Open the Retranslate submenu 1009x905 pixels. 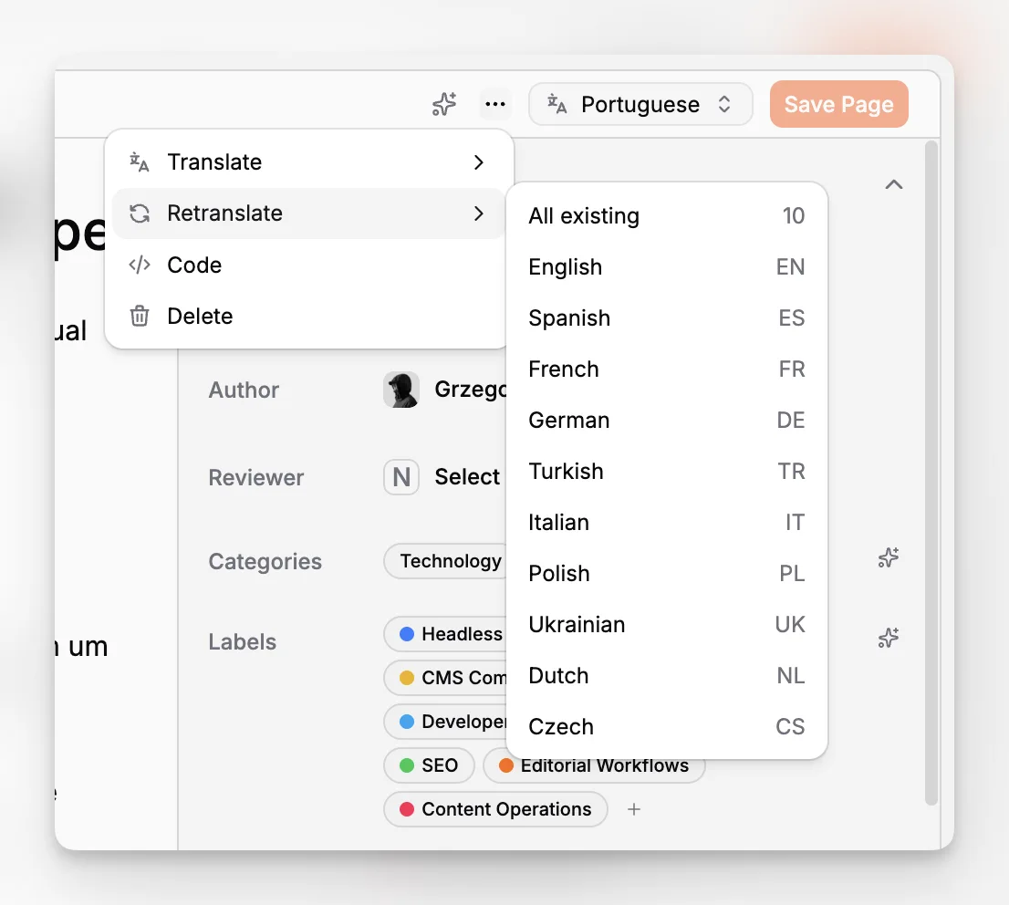308,213
